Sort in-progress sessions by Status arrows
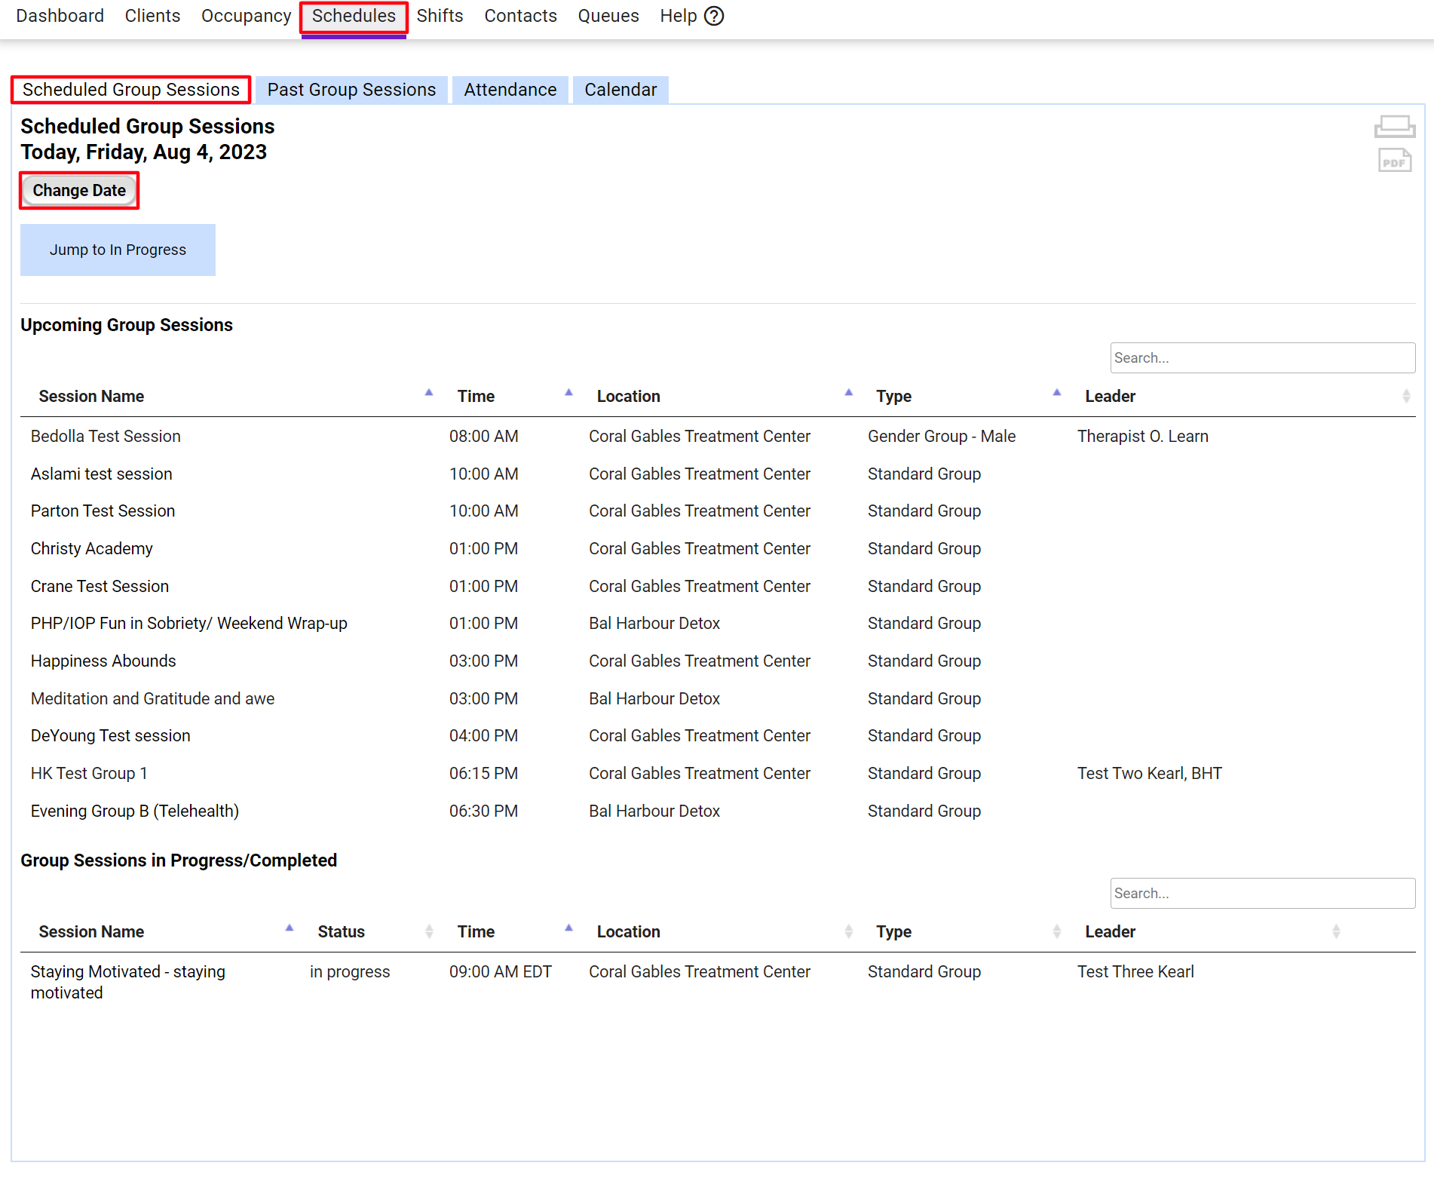Viewport: 1434px width, 1181px height. point(429,931)
